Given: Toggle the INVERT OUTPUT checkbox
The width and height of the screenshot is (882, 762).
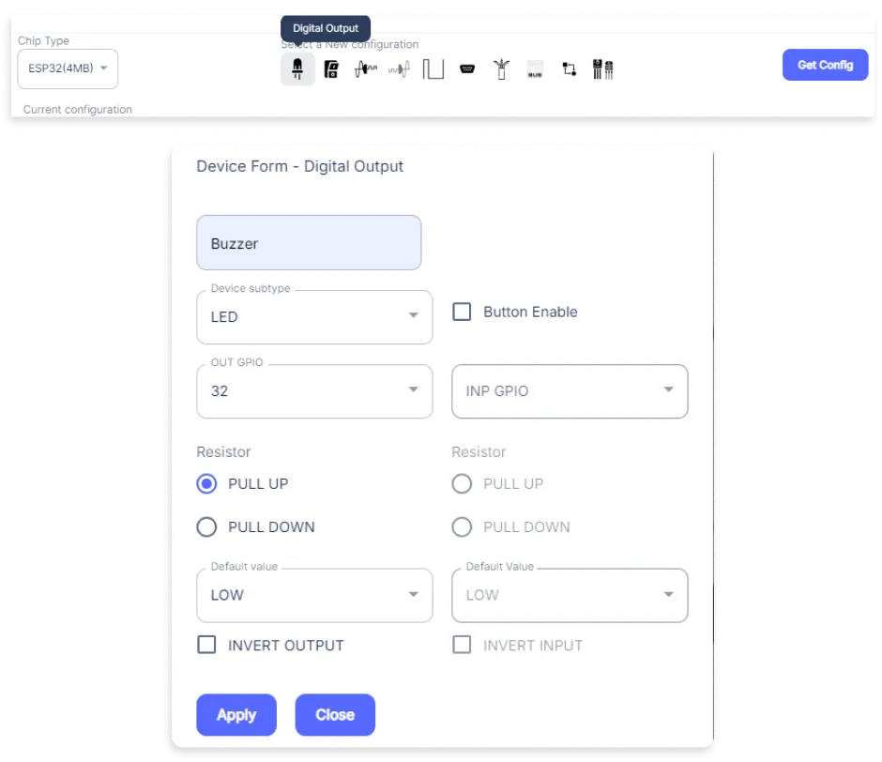Looking at the screenshot, I should coord(206,645).
